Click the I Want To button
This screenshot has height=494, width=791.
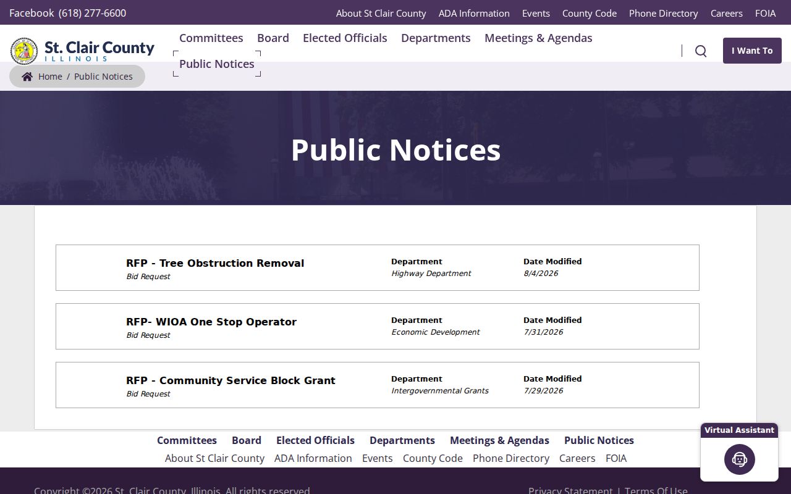point(752,51)
